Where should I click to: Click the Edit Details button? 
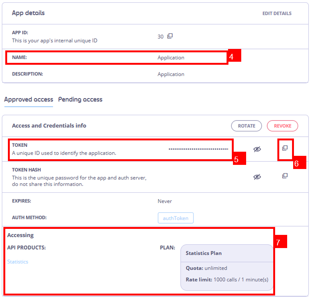click(277, 13)
